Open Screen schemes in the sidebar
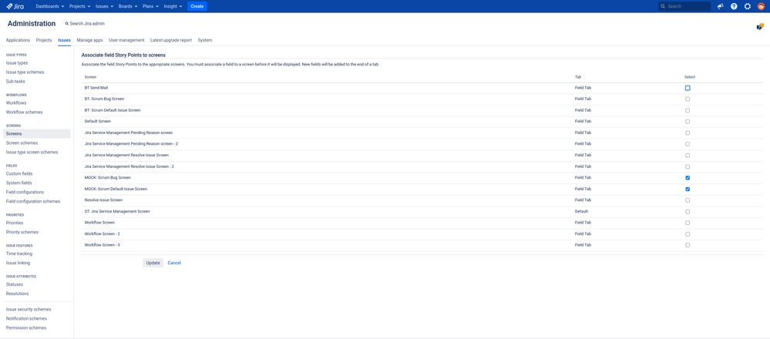 coord(22,143)
